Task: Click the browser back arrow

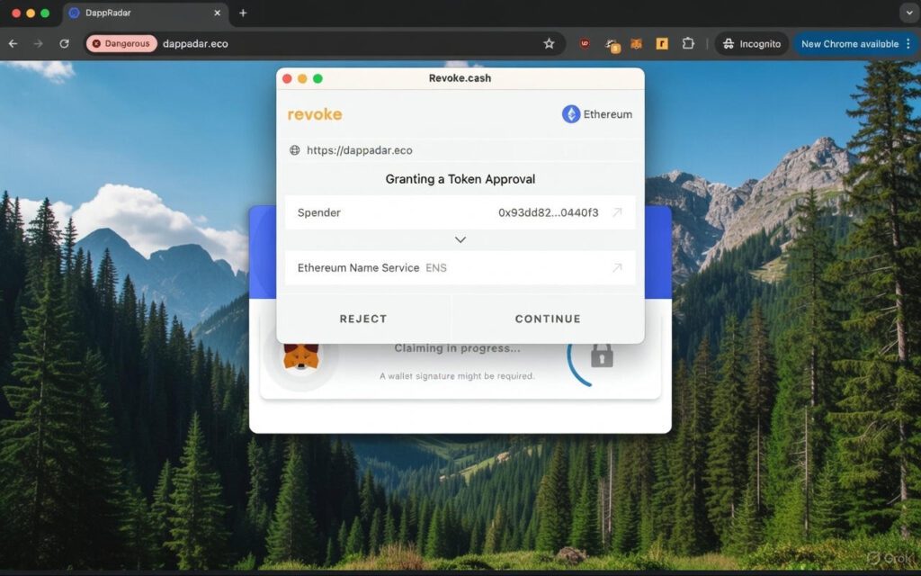Action: [x=13, y=43]
